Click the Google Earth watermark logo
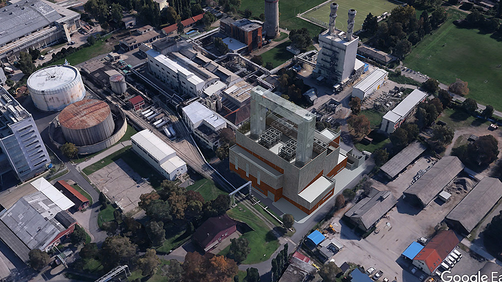This screenshot has height=282, width=502. 471,276
